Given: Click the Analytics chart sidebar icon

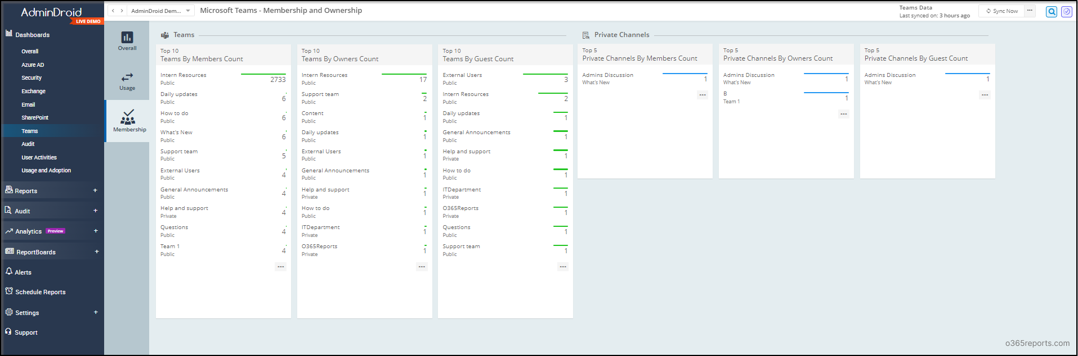Looking at the screenshot, I should (x=9, y=231).
